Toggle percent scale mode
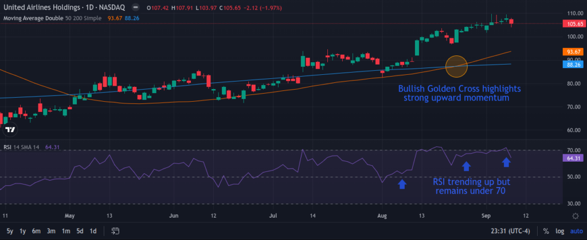Image resolution: width=587 pixels, height=240 pixels. click(546, 231)
